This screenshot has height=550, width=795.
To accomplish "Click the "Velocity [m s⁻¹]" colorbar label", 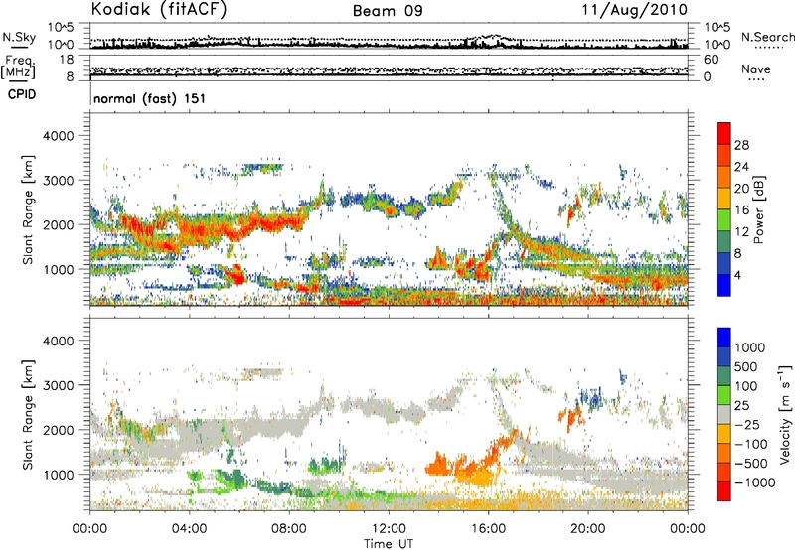I will [x=785, y=414].
